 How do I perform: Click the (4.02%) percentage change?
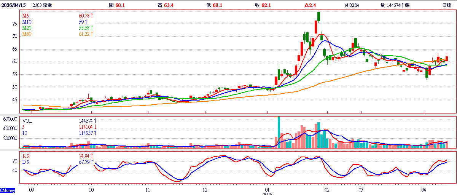351,5
